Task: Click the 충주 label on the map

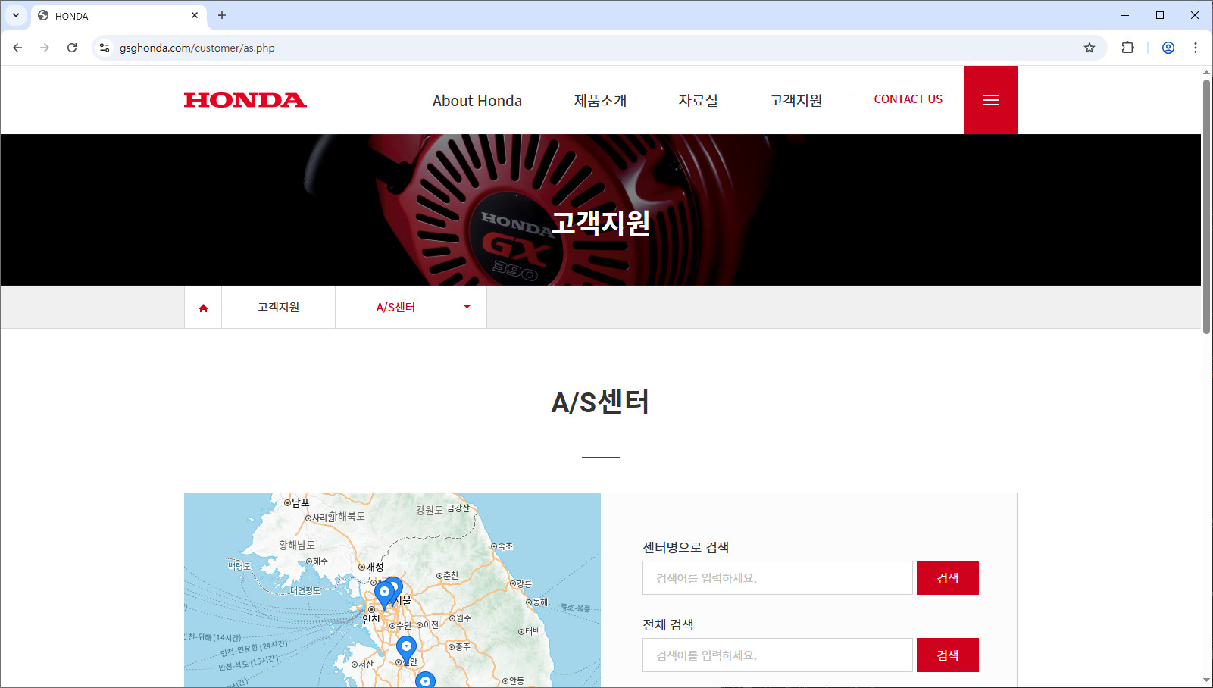Action: point(462,647)
